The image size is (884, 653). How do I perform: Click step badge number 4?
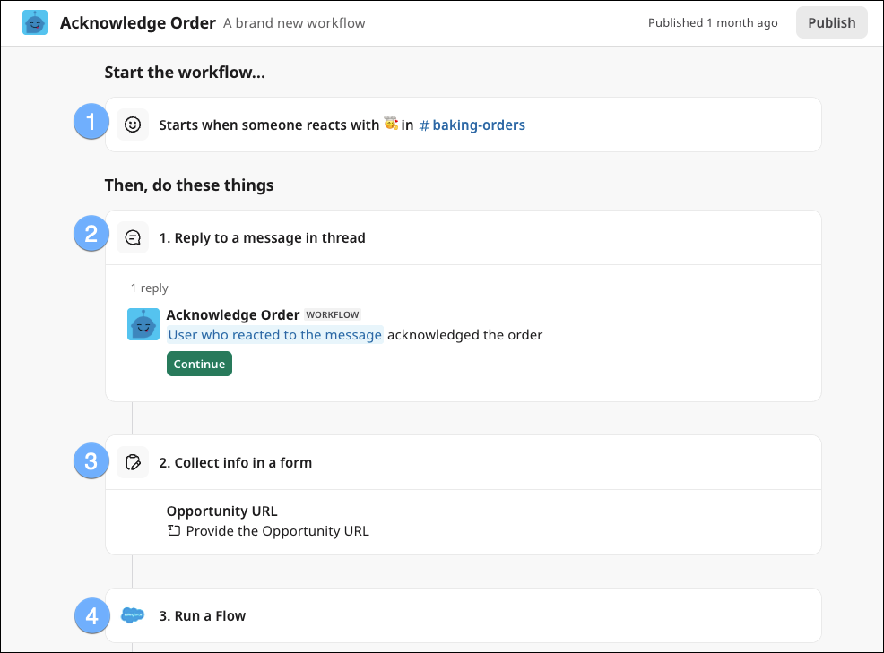(x=91, y=615)
